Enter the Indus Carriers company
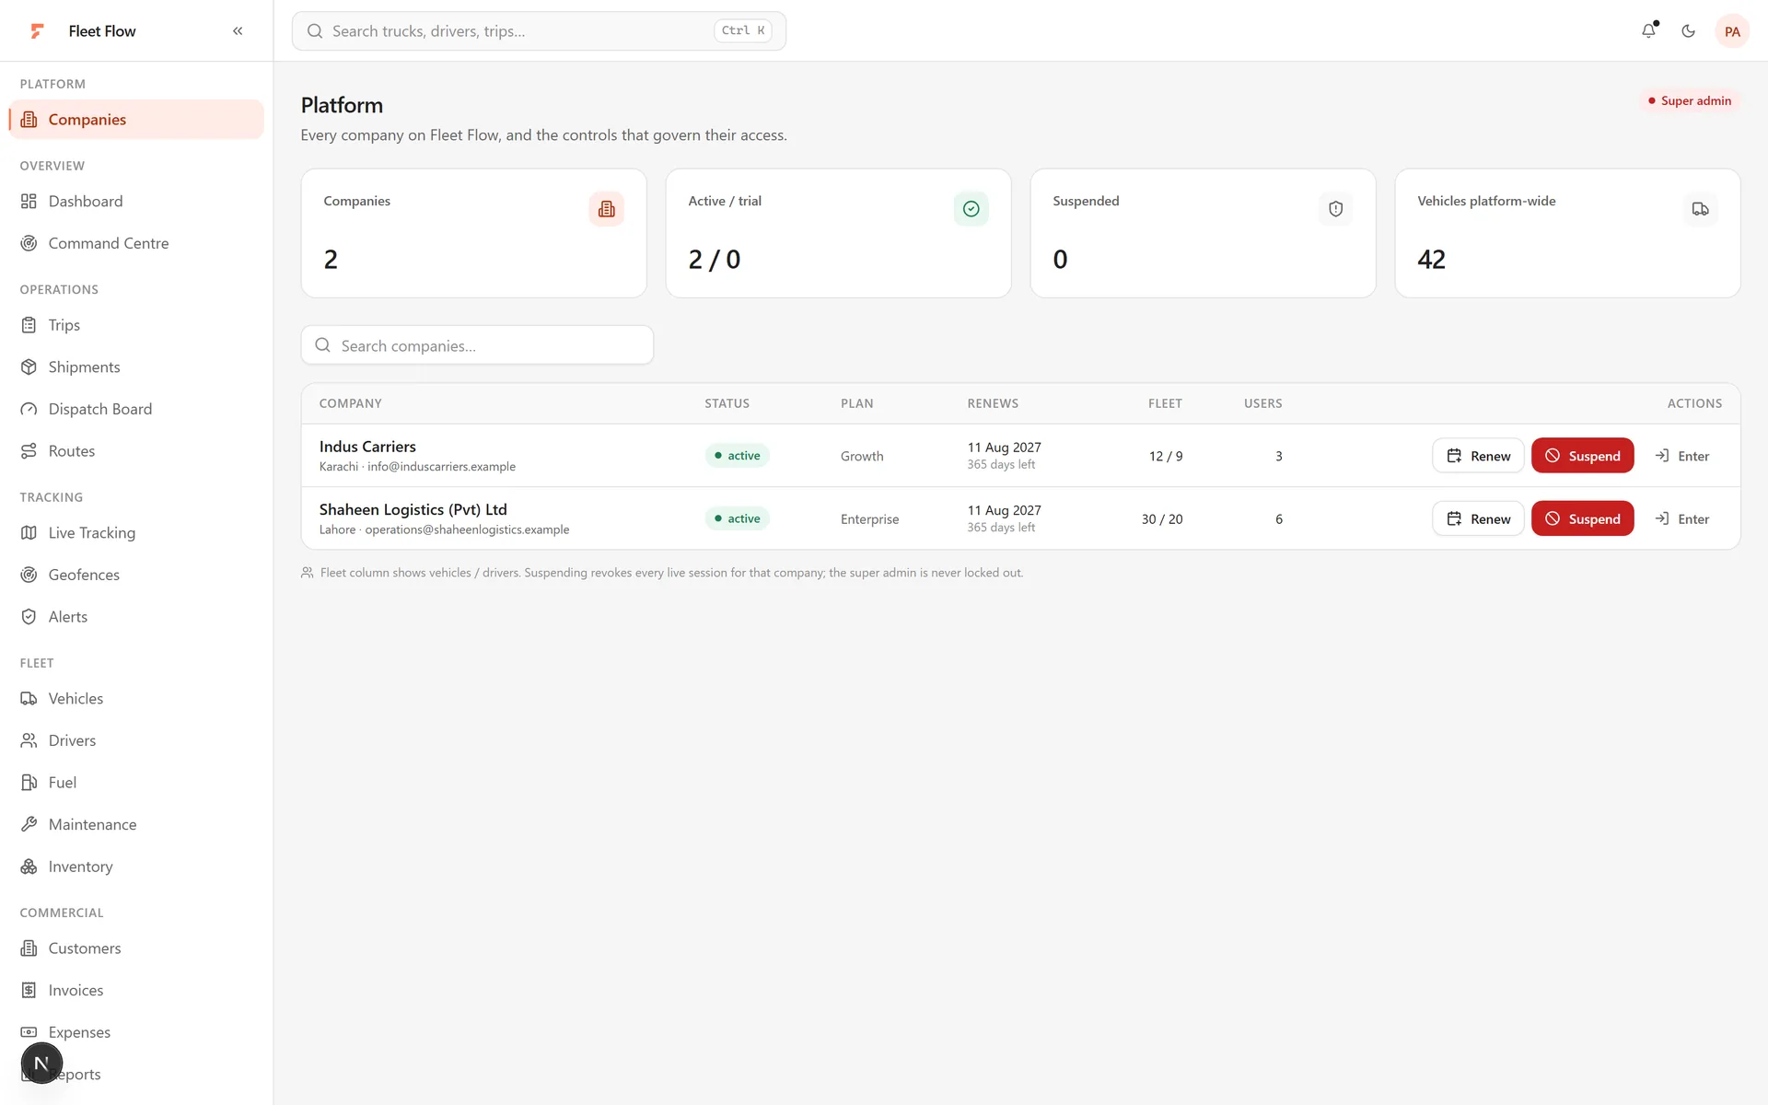Viewport: 1768px width, 1105px height. [x=1682, y=456]
